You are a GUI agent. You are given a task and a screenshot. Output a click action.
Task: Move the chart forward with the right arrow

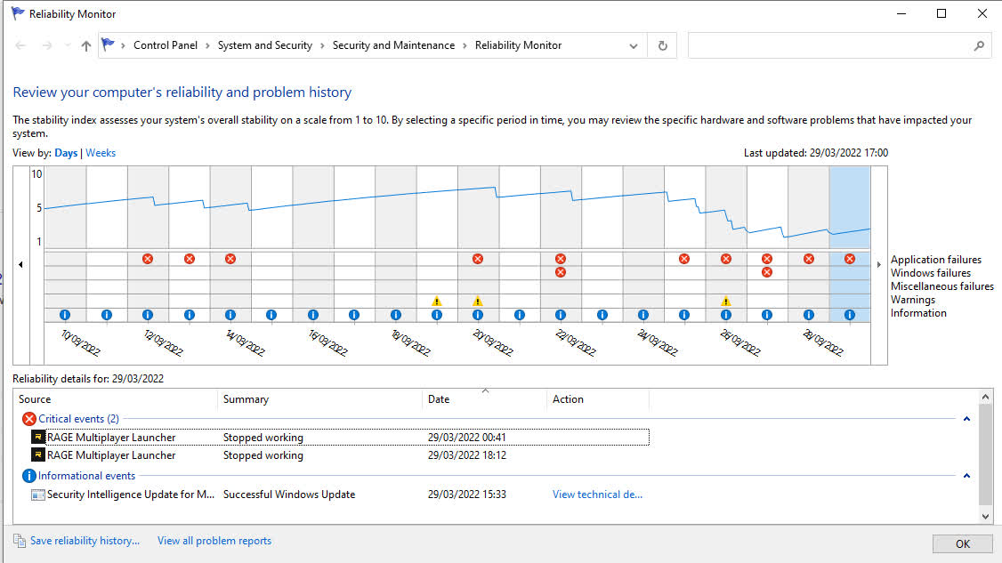tap(878, 264)
